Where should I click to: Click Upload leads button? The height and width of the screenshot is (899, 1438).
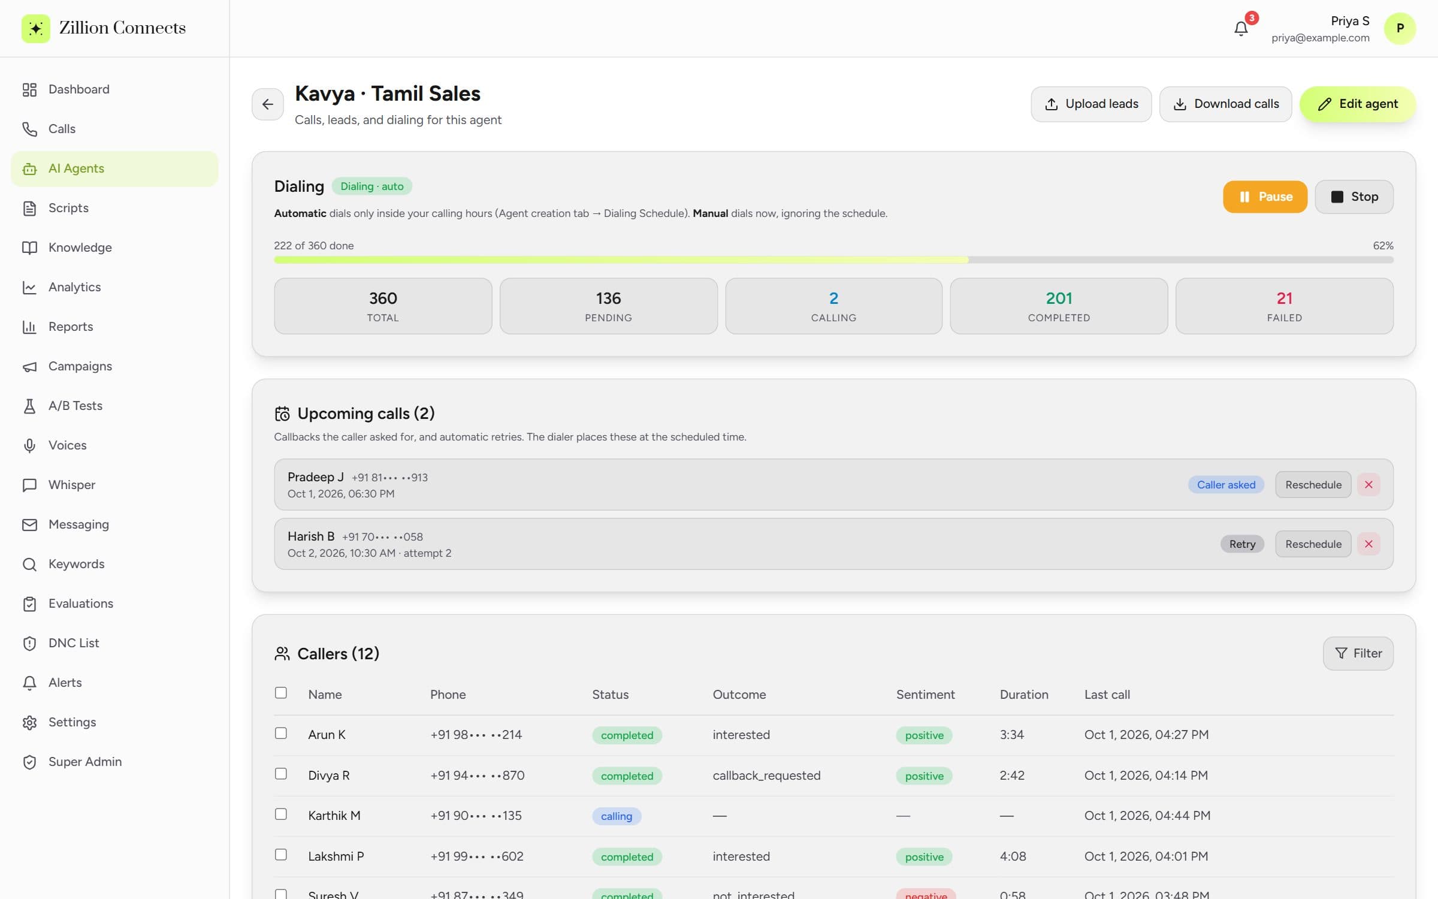(x=1090, y=104)
